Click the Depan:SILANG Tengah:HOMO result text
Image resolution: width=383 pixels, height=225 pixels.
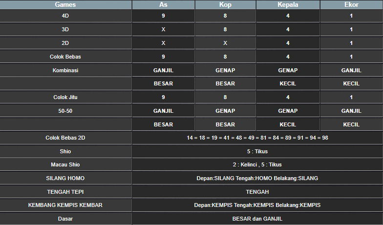tap(257, 179)
